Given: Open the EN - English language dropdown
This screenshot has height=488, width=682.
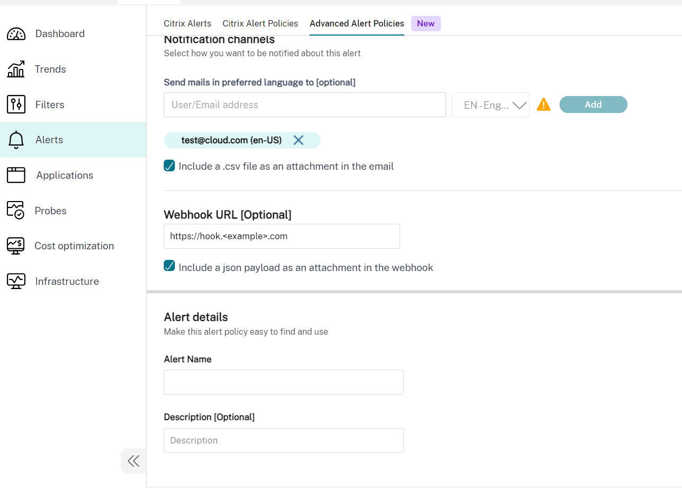Looking at the screenshot, I should [x=491, y=105].
